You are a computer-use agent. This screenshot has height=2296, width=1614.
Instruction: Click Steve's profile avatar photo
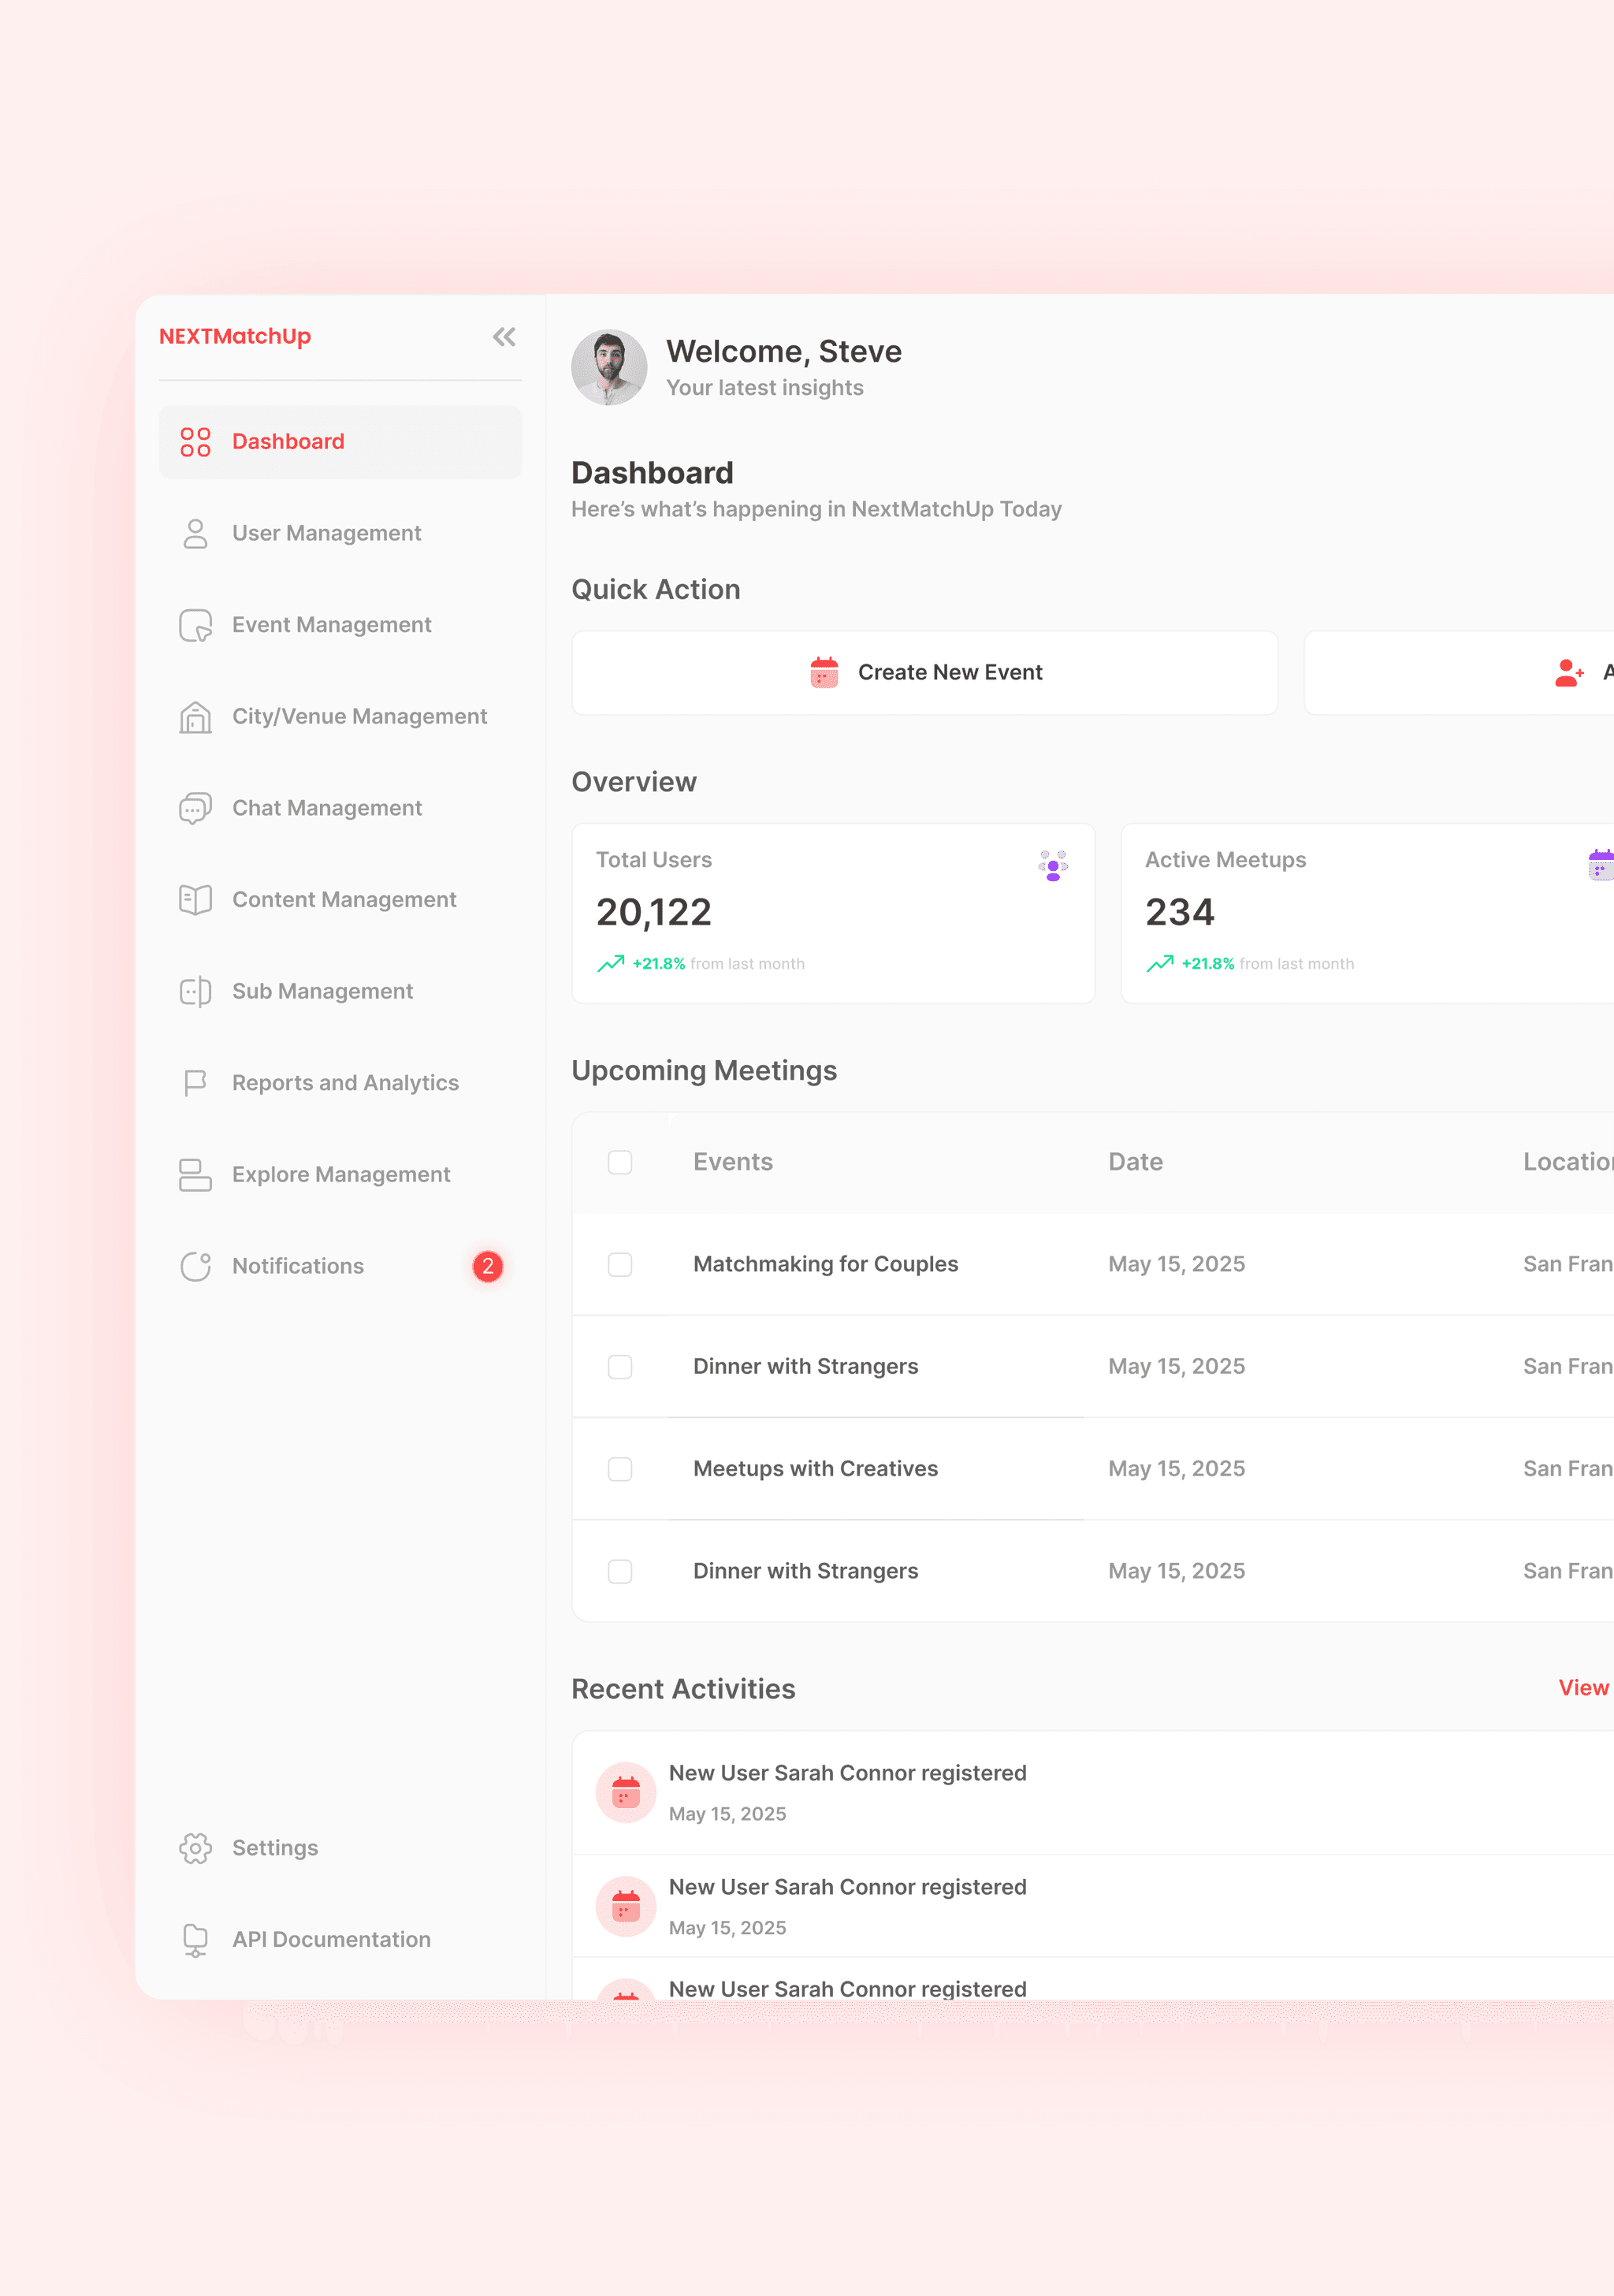pos(609,367)
